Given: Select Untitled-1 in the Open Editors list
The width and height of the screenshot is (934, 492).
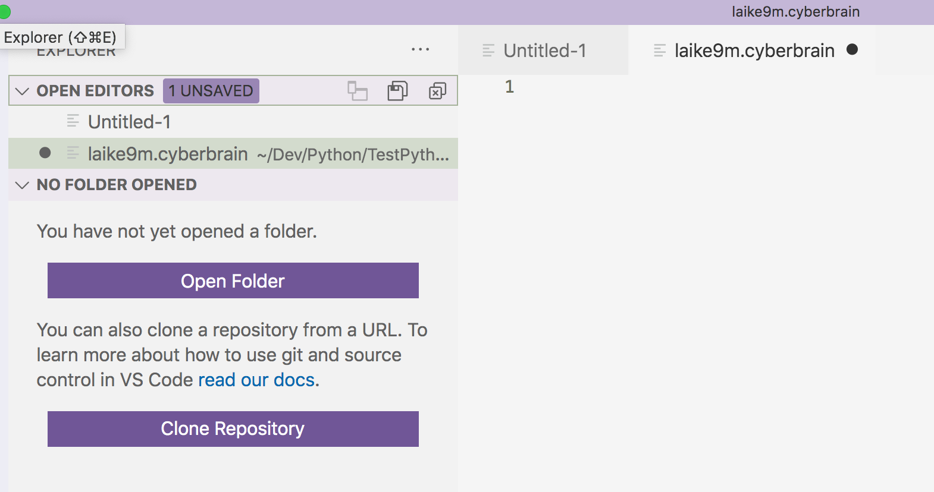Looking at the screenshot, I should point(130,122).
